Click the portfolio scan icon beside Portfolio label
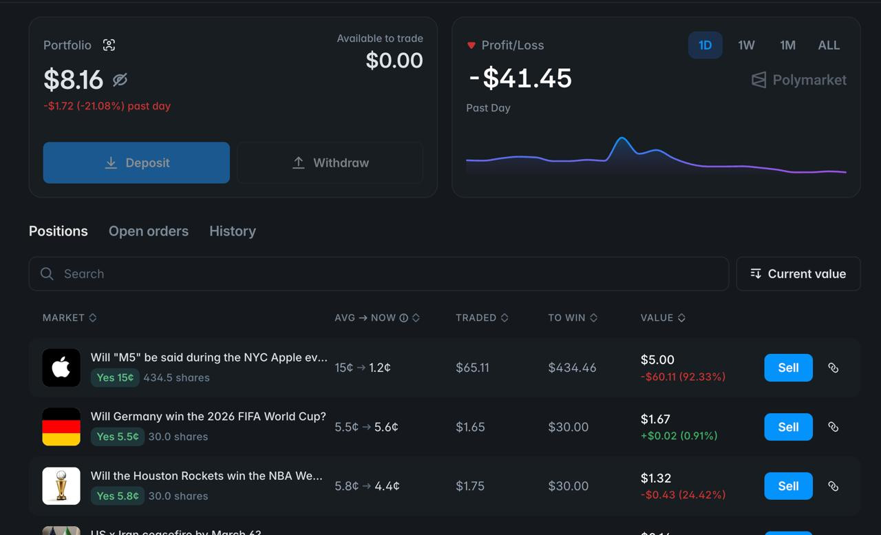Image resolution: width=881 pixels, height=535 pixels. [109, 45]
